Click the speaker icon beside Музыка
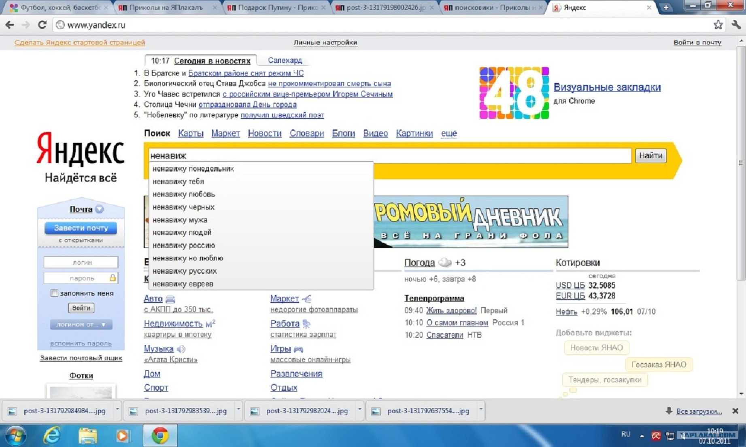Screen dimensions: 746x447 181,349
